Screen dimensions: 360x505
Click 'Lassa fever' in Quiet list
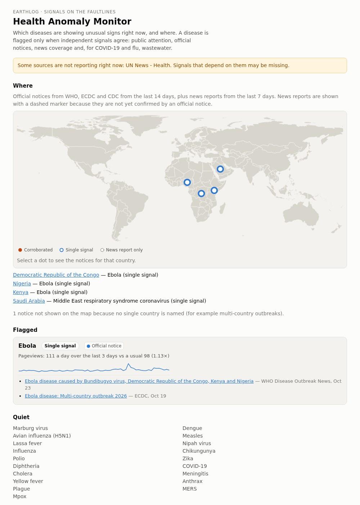point(27,443)
